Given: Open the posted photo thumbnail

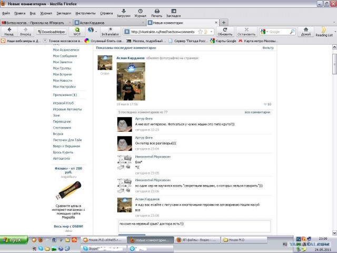Looking at the screenshot, I should 131,81.
